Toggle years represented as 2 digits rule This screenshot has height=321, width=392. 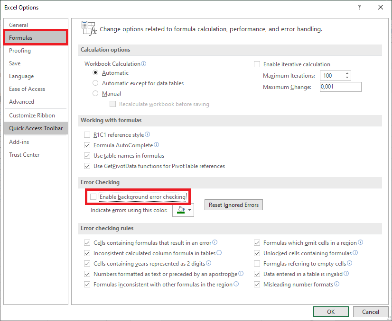87,264
